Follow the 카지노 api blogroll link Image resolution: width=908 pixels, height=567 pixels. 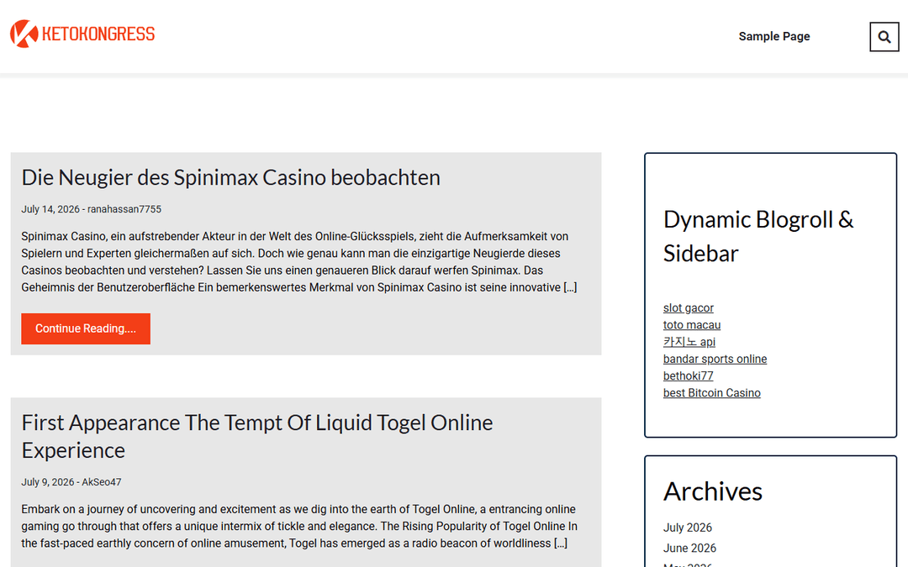[689, 342]
